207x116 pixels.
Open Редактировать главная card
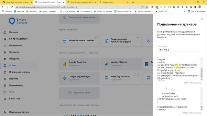[x=79, y=41]
